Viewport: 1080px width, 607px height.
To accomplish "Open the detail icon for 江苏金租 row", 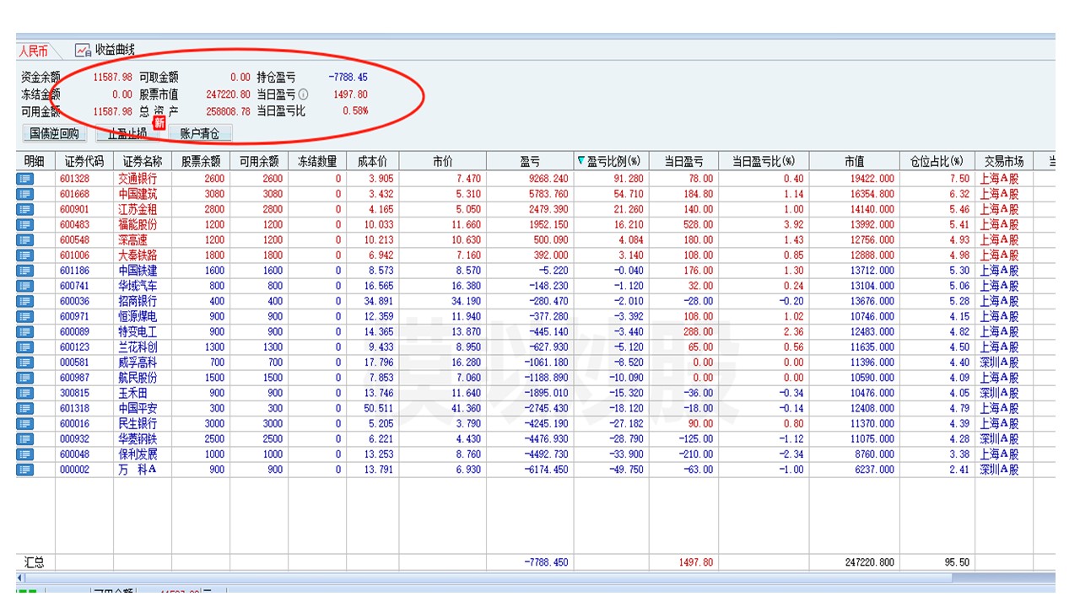I will point(24,209).
